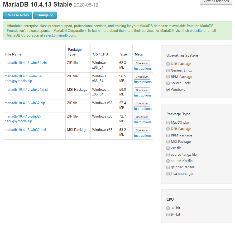Download mariadb-10.4.13-win32.zip
This screenshot has width=235, height=228.
25,103
